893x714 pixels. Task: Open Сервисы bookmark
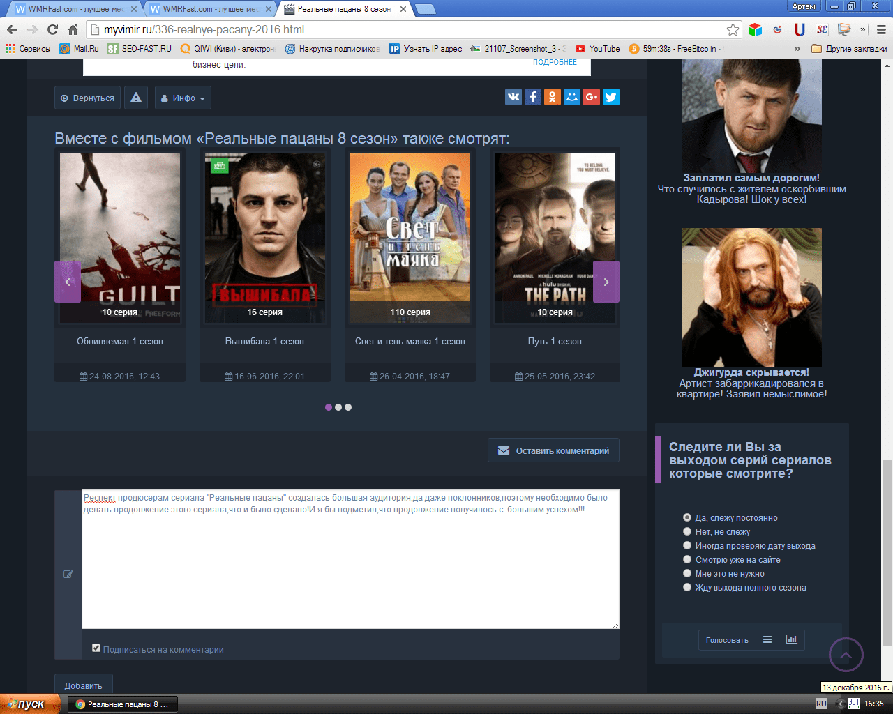[x=28, y=49]
